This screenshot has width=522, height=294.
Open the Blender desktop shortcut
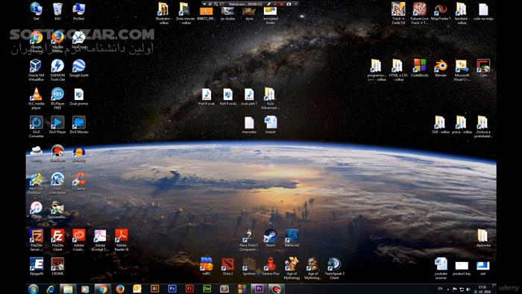click(441, 68)
